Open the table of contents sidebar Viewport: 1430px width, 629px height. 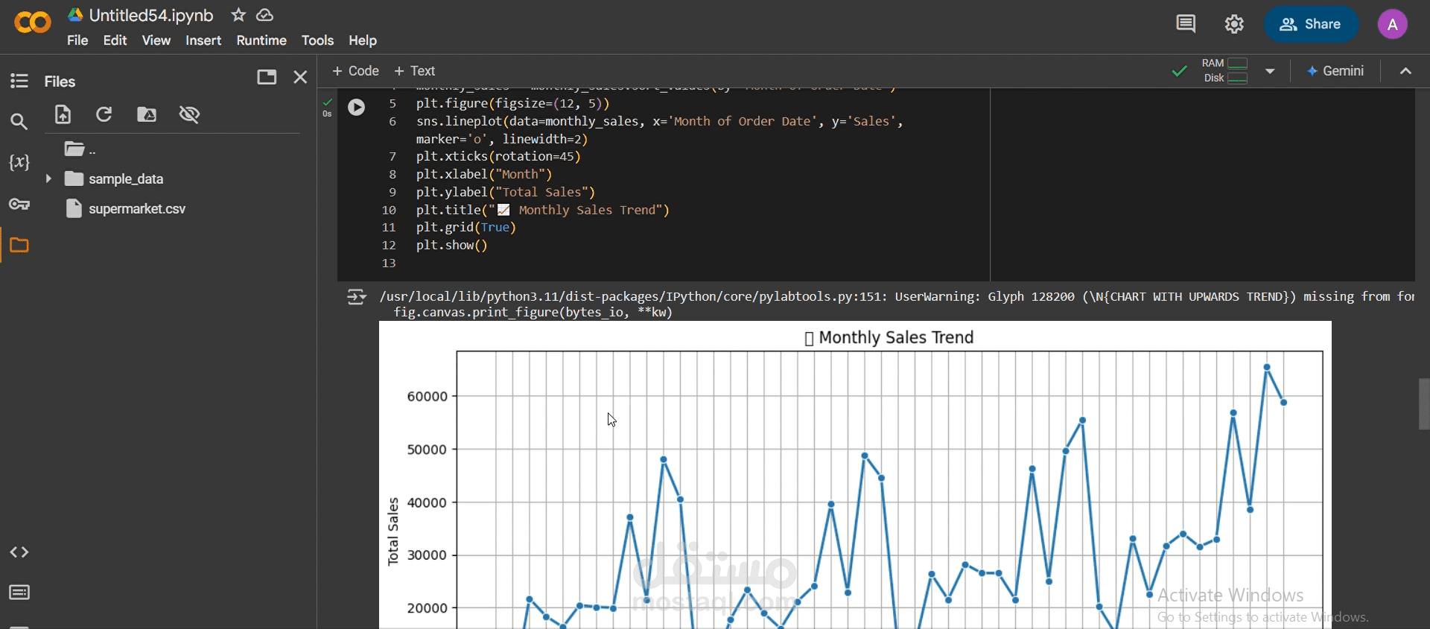[19, 80]
